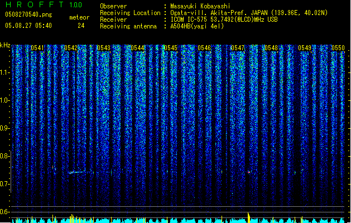
Task: Click the 0547 time marker
Action: [238, 48]
